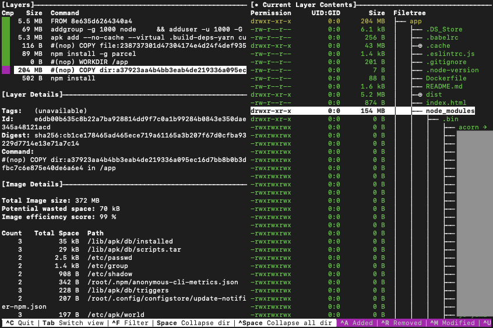The height and width of the screenshot is (328, 493).
Task: Click the 154 MB size of node_modules
Action: [x=372, y=111]
